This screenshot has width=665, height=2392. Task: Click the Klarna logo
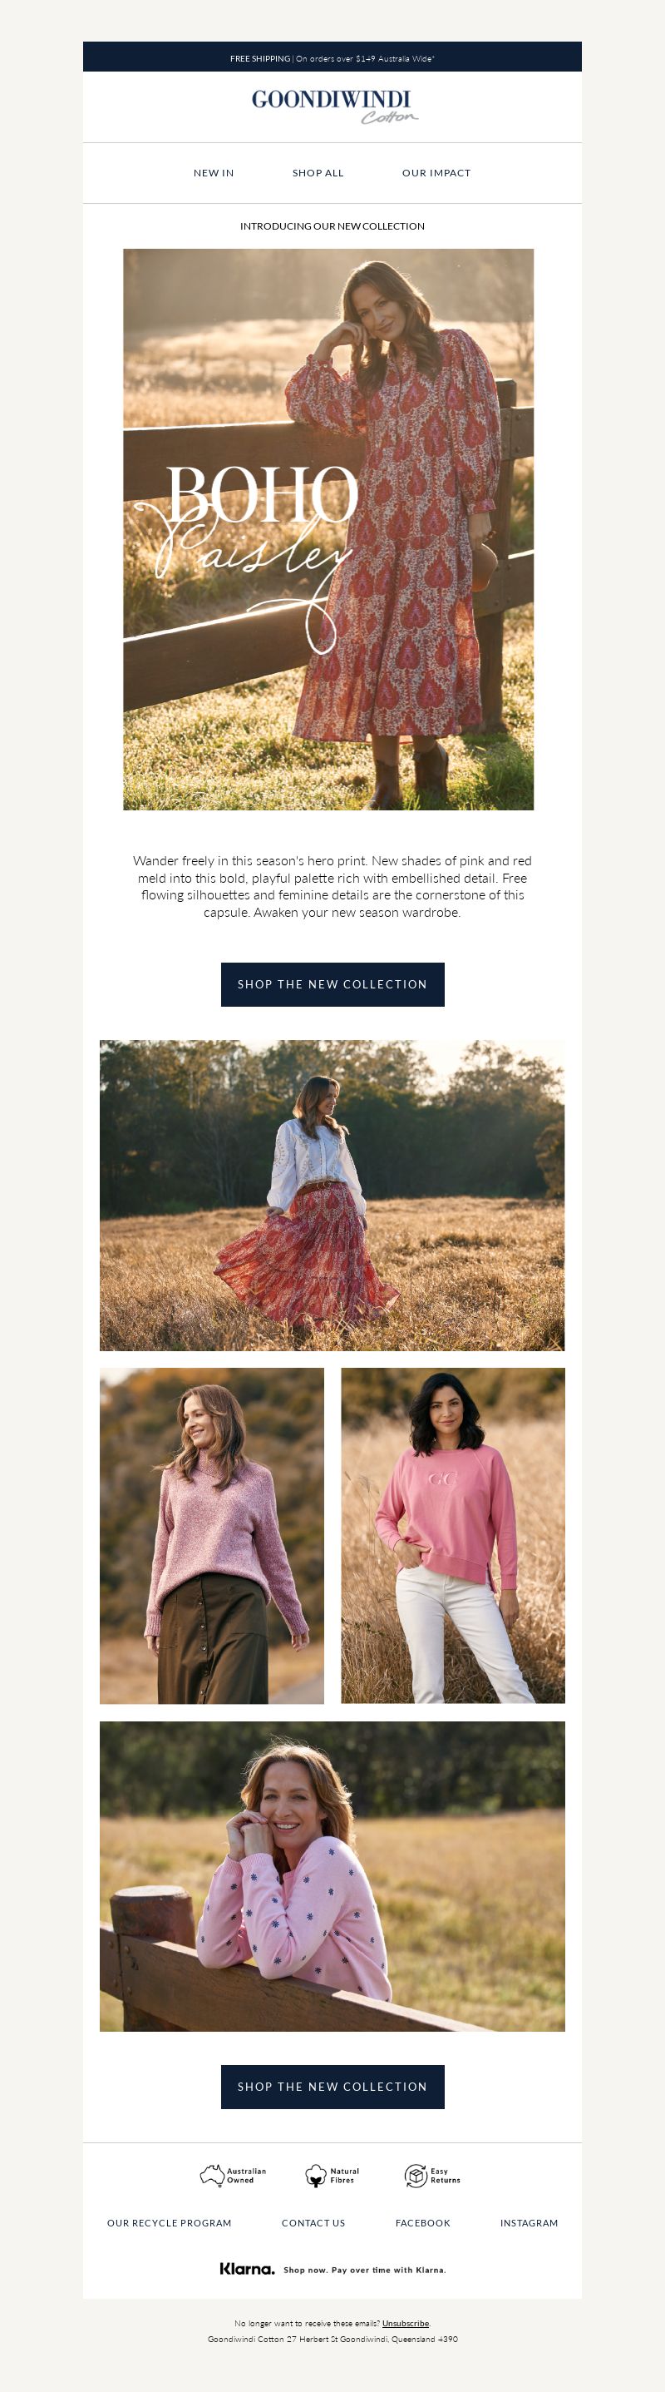click(247, 2269)
